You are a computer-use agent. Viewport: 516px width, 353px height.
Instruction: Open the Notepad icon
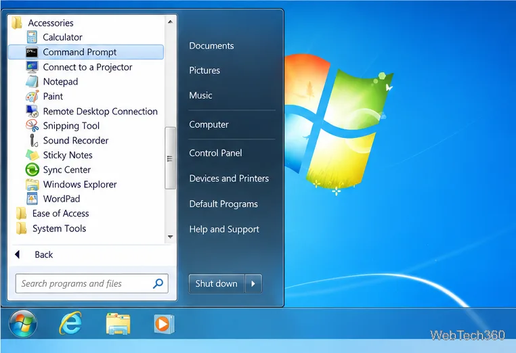(32, 82)
